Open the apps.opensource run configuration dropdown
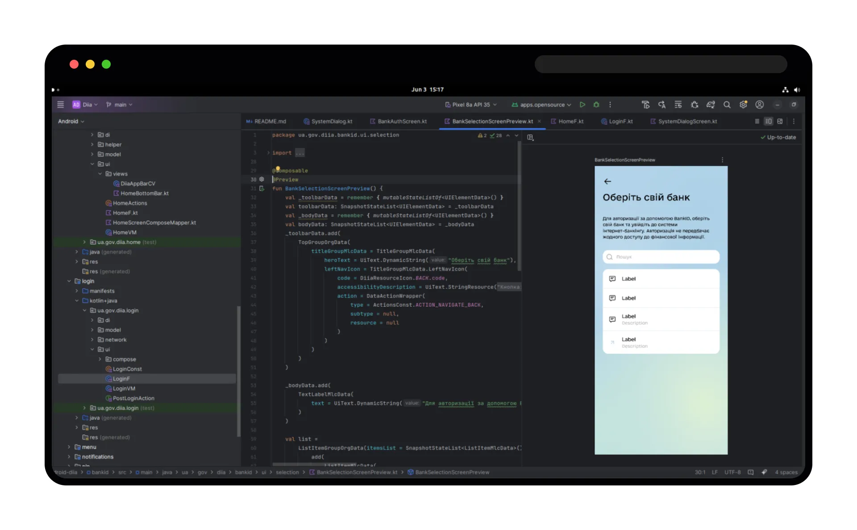The width and height of the screenshot is (857, 530). click(541, 105)
